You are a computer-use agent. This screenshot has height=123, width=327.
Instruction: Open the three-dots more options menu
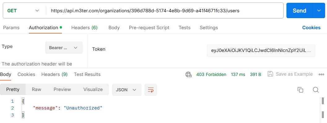321,74
